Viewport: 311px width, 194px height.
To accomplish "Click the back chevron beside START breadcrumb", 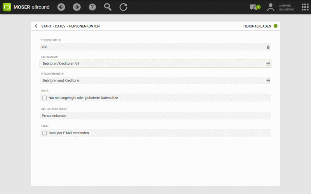I will coord(36,26).
